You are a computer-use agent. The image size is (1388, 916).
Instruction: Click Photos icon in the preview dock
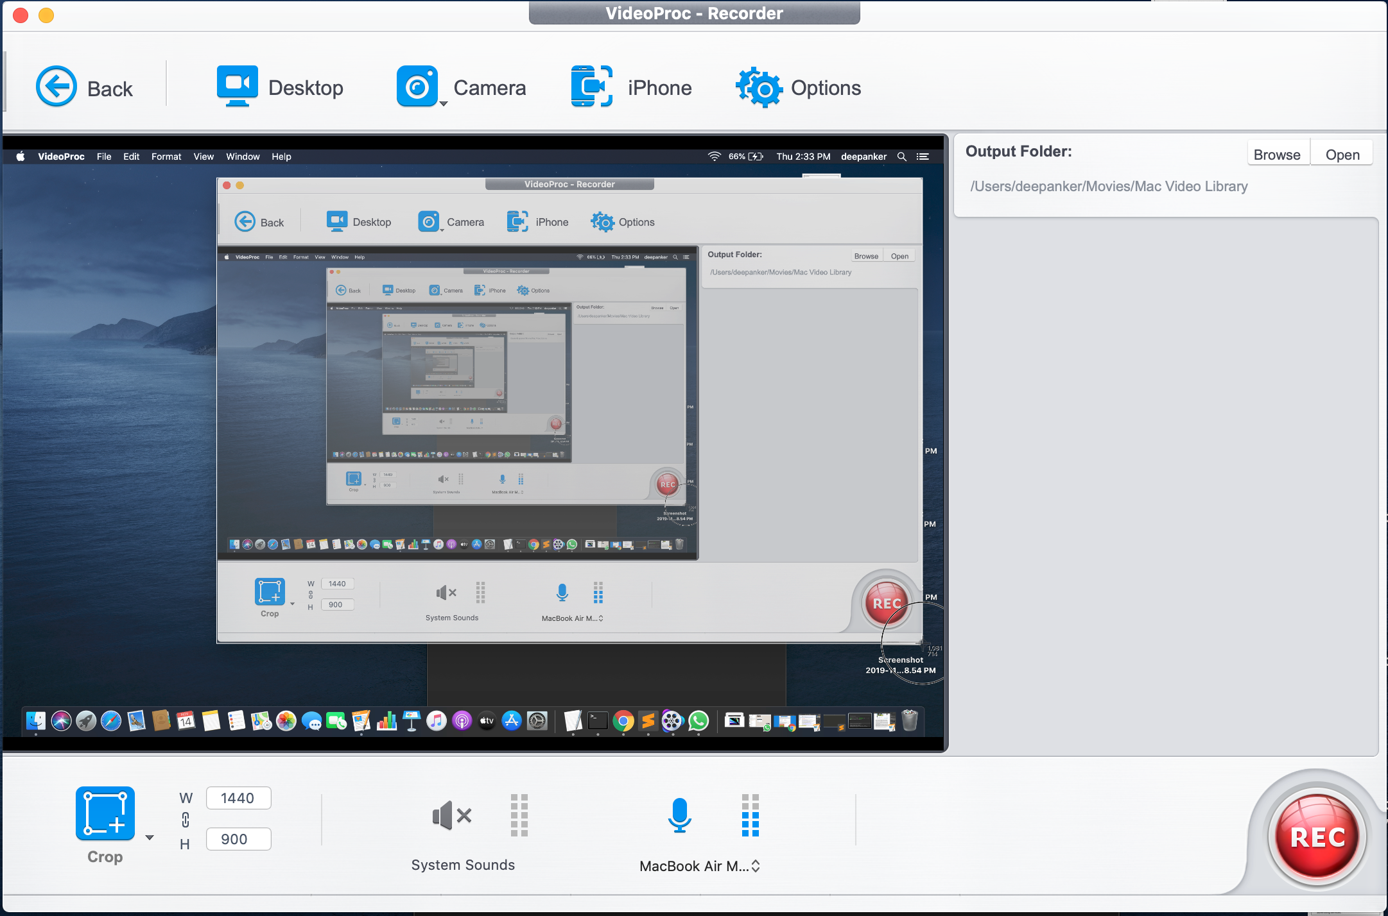click(x=286, y=721)
